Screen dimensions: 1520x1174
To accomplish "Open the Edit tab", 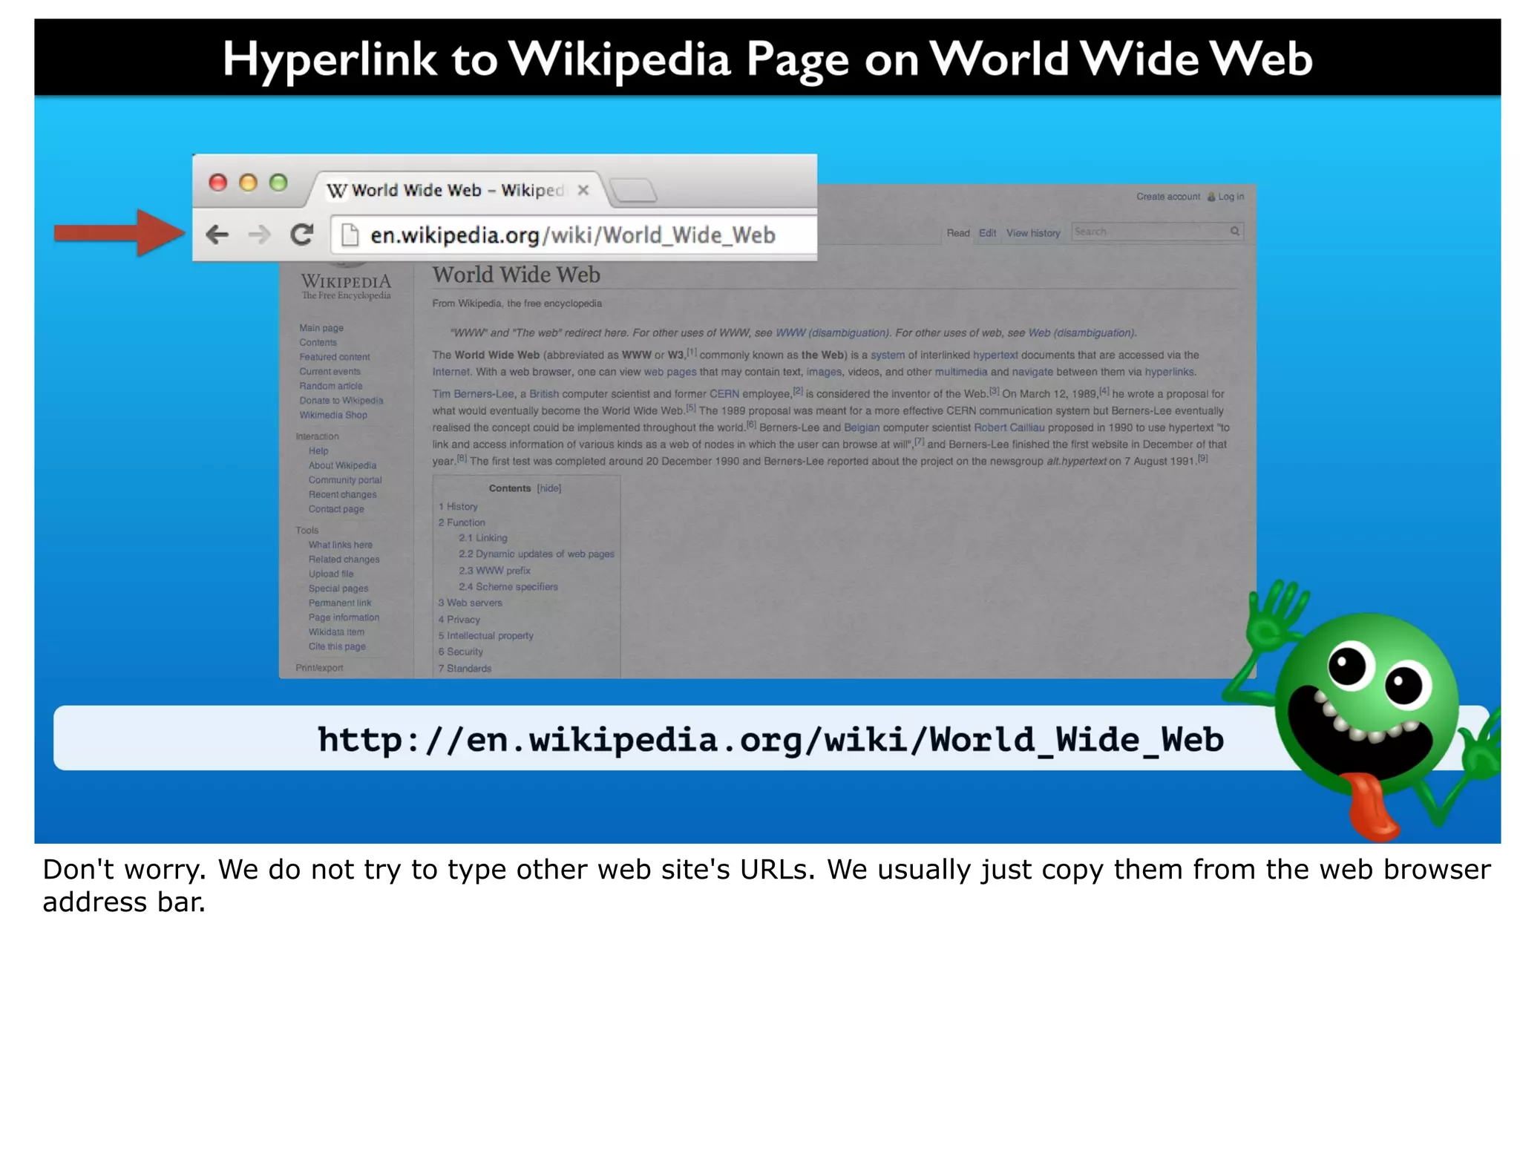I will 987,233.
